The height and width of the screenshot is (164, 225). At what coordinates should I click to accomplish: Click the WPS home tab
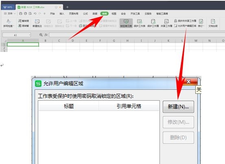click(x=8, y=7)
